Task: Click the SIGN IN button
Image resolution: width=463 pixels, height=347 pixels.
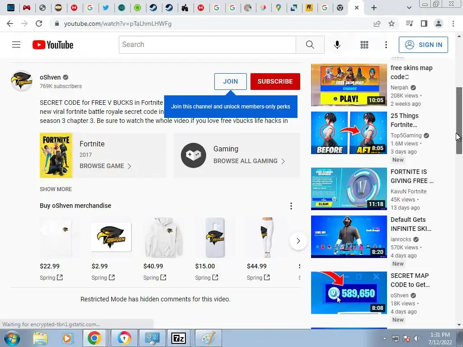Action: pos(423,45)
